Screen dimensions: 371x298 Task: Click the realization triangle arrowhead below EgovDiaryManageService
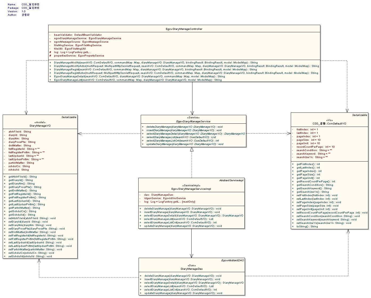click(192, 150)
